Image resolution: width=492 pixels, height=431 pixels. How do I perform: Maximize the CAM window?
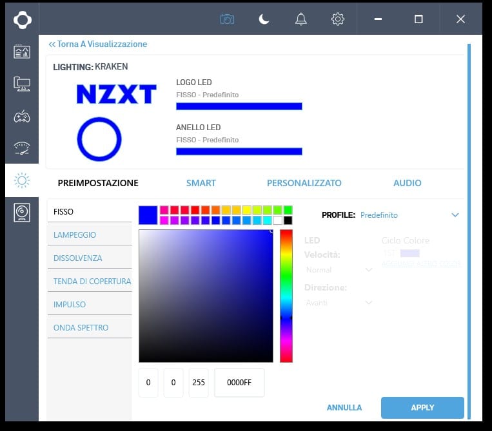click(x=418, y=19)
